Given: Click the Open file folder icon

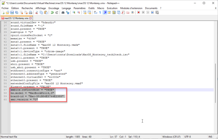Looking at the screenshot, I should (7, 13).
